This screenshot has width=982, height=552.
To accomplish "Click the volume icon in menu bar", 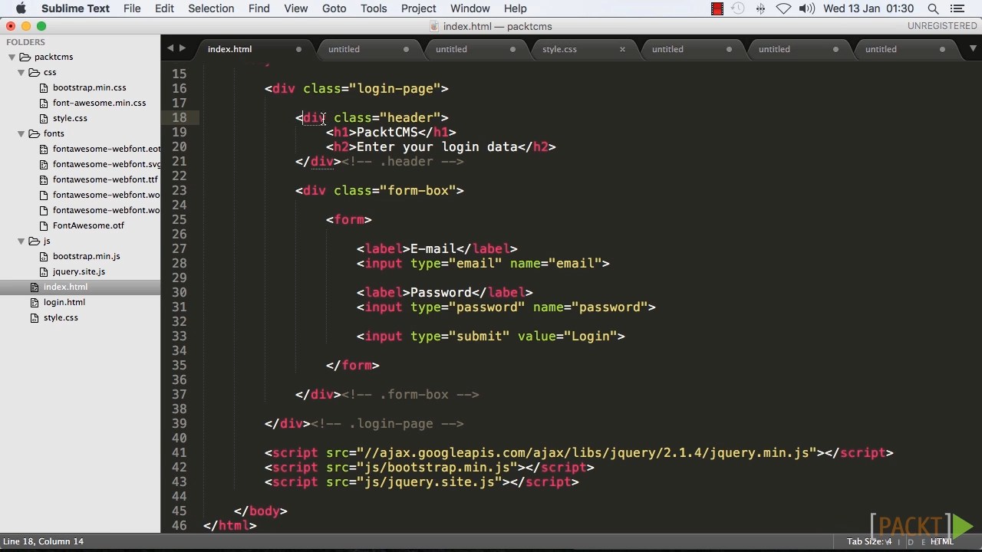I will tap(806, 8).
